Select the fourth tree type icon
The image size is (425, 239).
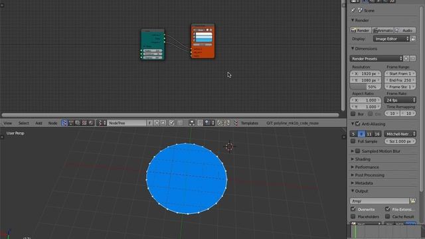(x=84, y=123)
